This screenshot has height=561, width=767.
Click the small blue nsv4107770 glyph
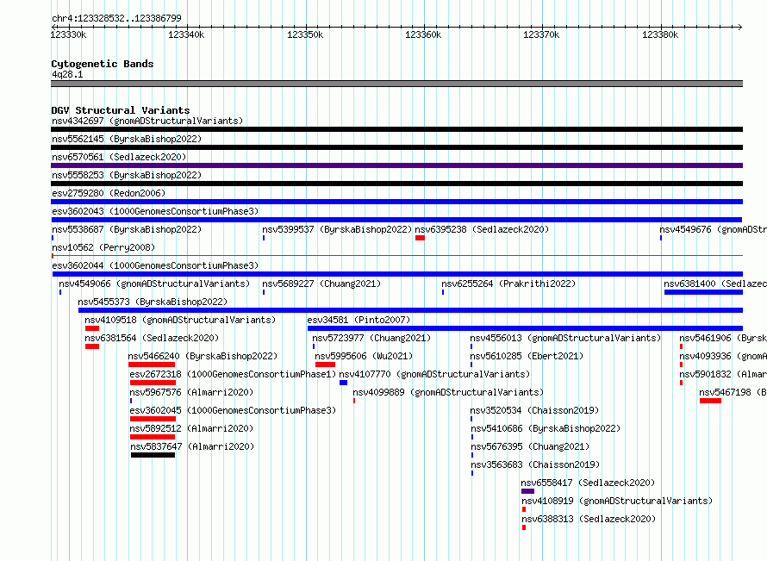point(343,383)
